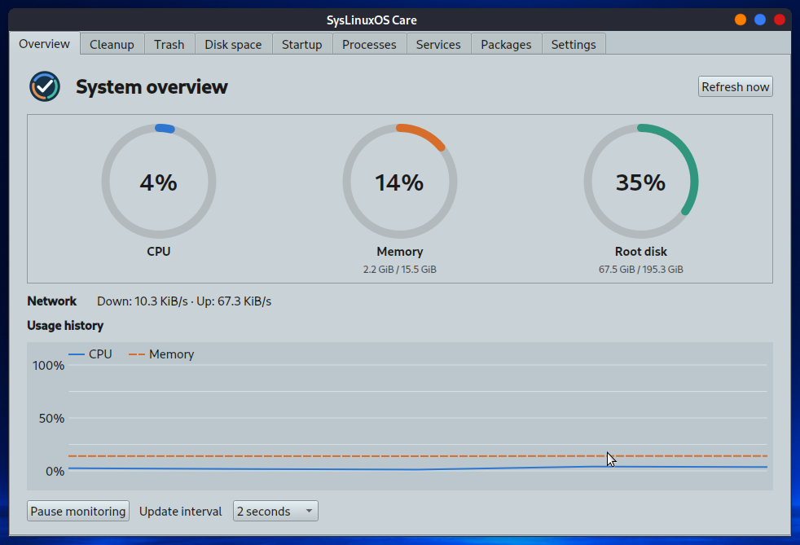Click the Network down and up speed text
Screen dimensions: 800x545
[184, 301]
